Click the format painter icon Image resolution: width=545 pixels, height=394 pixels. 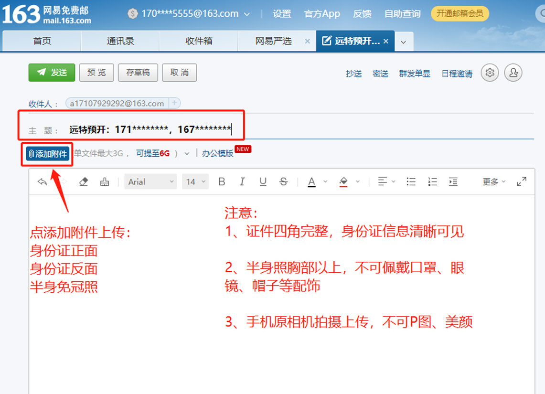pos(105,181)
